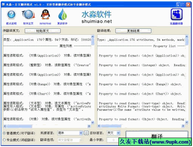Screen dimensions: 193x147
Task: Launch the batch translator icon
Action: point(177,15)
